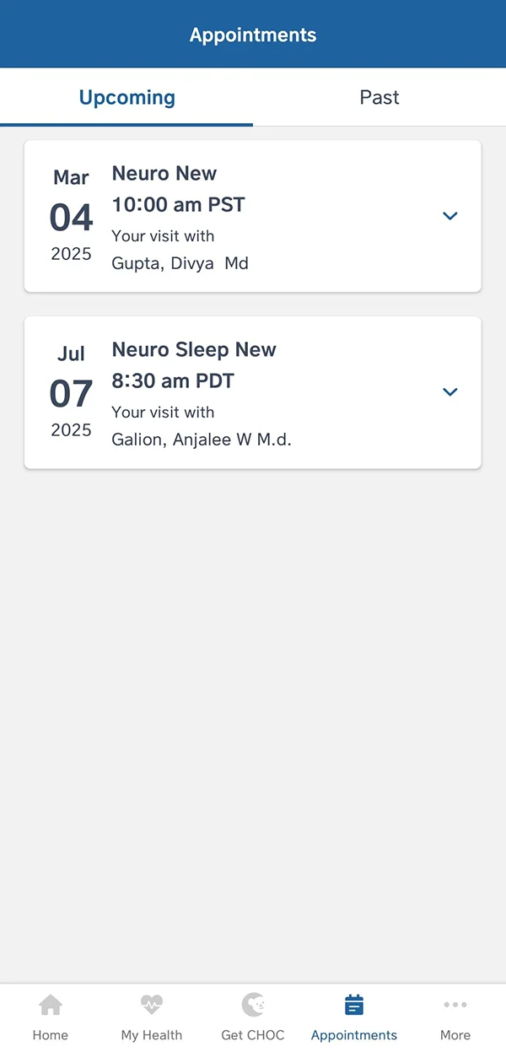This screenshot has width=506, height=1063.
Task: Tap the Appointments header title
Action: coord(253,35)
